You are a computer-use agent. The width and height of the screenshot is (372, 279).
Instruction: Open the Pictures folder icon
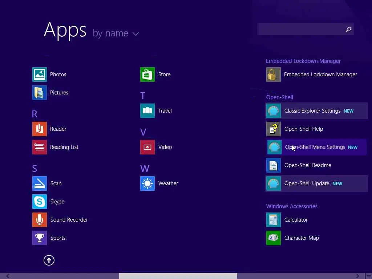click(39, 93)
